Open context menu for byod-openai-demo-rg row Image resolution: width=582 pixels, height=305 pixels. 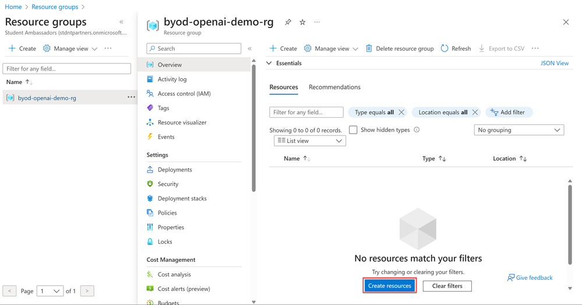[131, 97]
